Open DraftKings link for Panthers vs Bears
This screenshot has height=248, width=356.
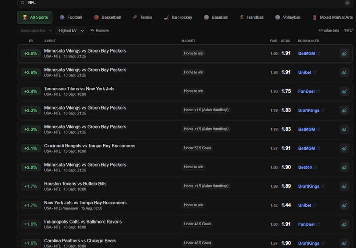tap(308, 243)
